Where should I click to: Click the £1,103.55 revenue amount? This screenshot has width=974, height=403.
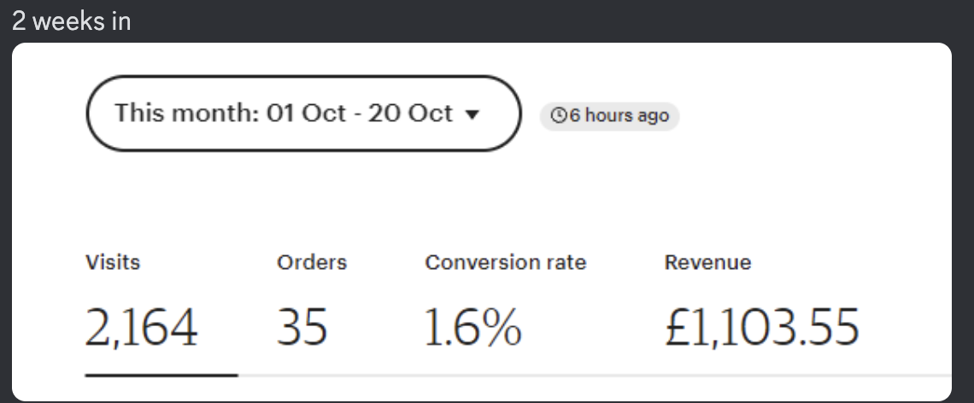tap(761, 329)
